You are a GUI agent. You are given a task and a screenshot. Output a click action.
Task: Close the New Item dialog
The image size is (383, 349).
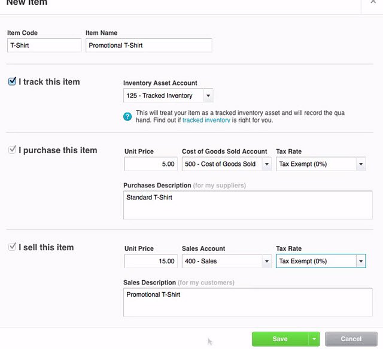tap(372, 3)
